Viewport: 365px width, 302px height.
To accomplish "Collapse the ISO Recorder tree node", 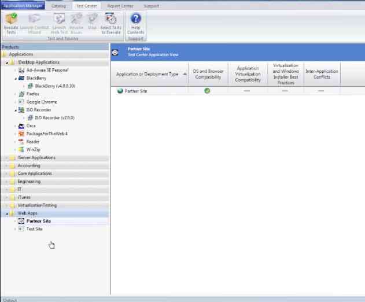I will (16, 110).
